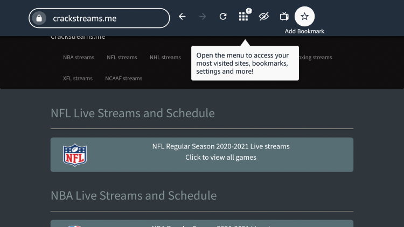The height and width of the screenshot is (227, 404).
Task: Click the lock icon in address bar
Action: point(39,18)
